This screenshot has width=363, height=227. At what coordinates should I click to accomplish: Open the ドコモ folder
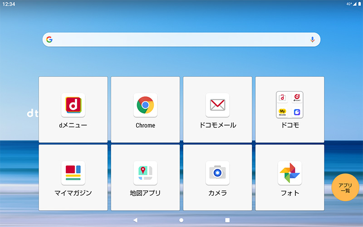[x=290, y=109]
